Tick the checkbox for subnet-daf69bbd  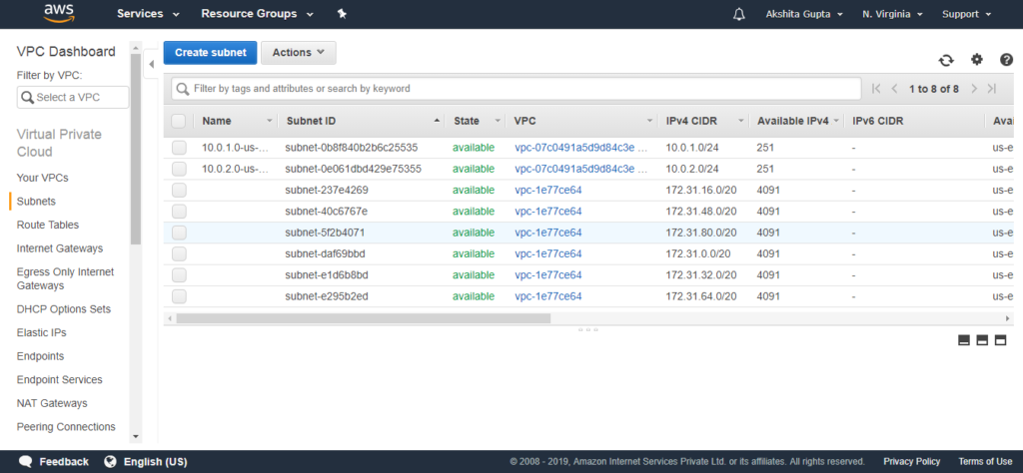point(179,254)
